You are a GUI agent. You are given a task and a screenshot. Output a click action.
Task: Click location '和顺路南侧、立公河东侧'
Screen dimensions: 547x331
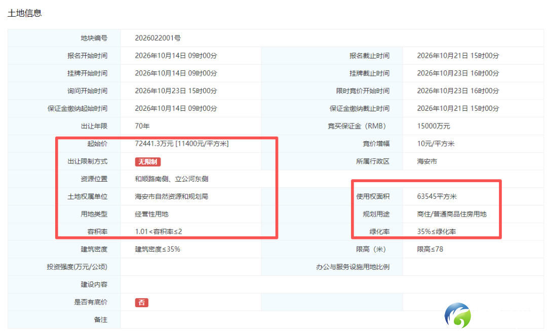[172, 179]
